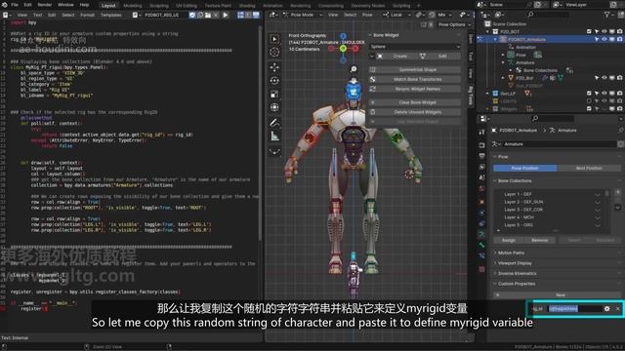Open the Pose menu in viewport header
This screenshot has width=625, height=351.
367,15
